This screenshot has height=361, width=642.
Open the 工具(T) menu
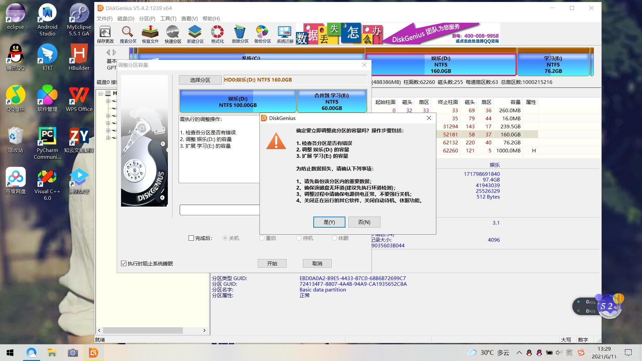[168, 19]
